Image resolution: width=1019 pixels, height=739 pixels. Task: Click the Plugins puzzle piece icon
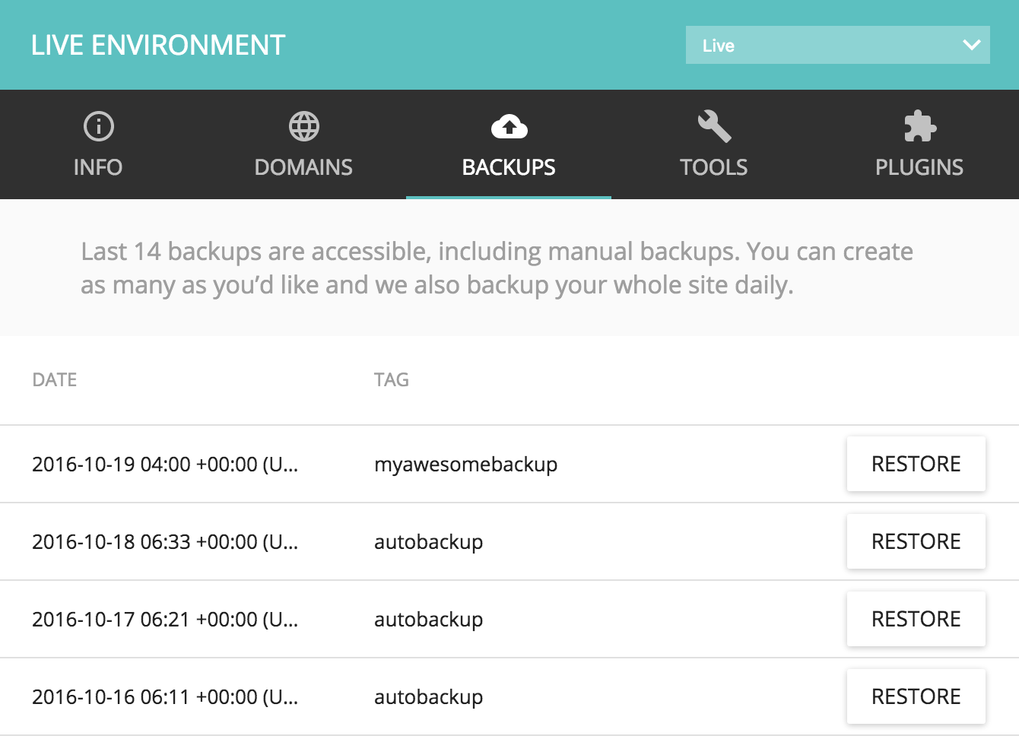coord(919,125)
